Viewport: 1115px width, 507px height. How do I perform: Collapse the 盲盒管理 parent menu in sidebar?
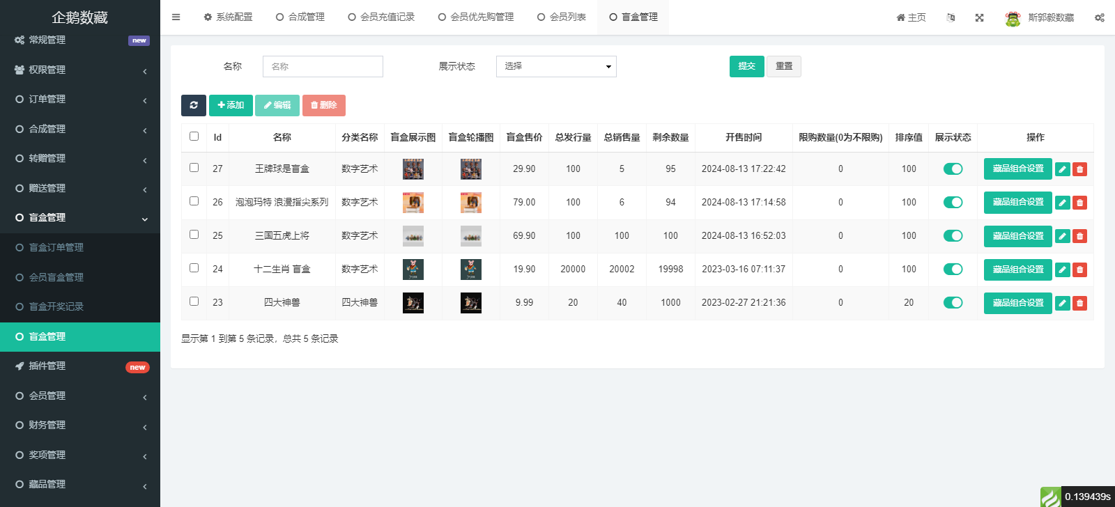(80, 218)
